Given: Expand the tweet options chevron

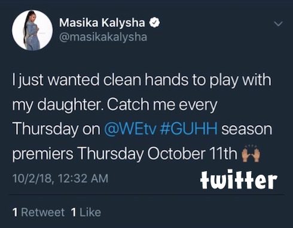Looking at the screenshot, I should (x=278, y=24).
